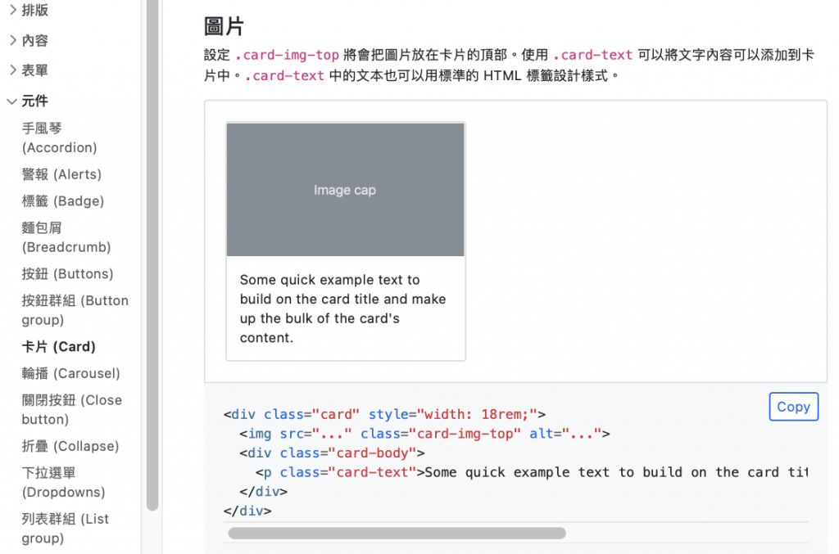Click the first .card-img-top inline code
The width and height of the screenshot is (839, 554).
pos(288,55)
